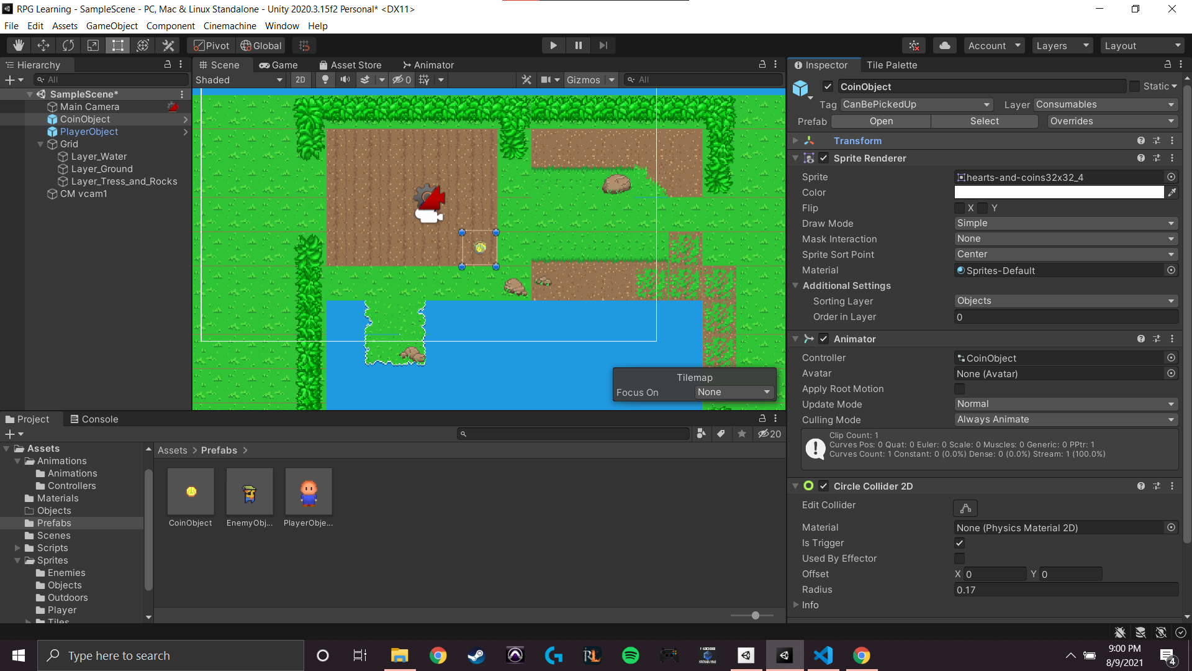Image resolution: width=1192 pixels, height=671 pixels.
Task: Click the sprite Color swatch
Action: (1059, 193)
